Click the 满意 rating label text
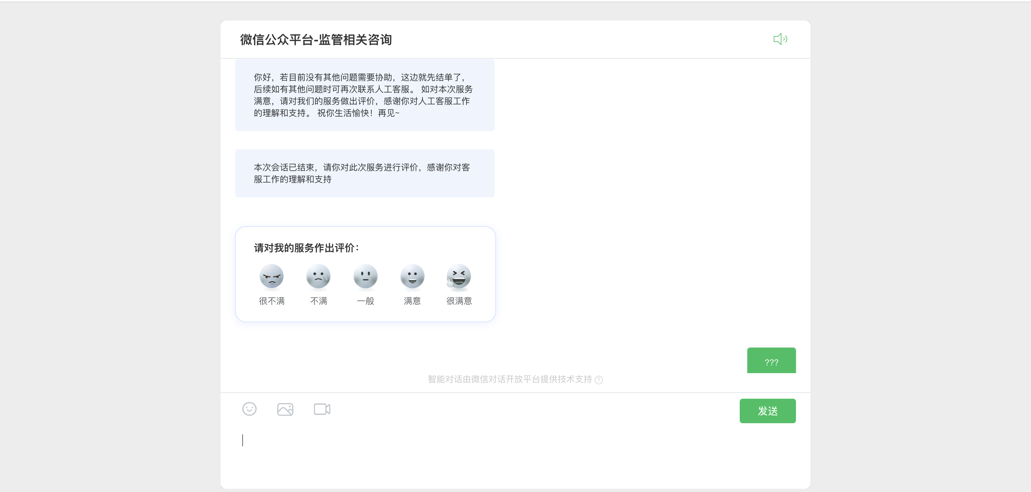This screenshot has width=1031, height=492. (412, 301)
